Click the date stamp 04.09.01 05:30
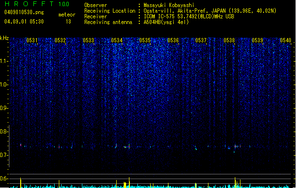The height and width of the screenshot is (188, 296). [24, 22]
